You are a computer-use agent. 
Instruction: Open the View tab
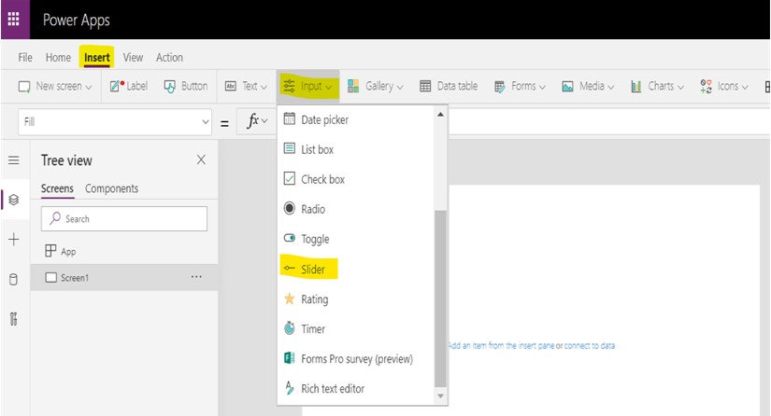click(133, 58)
